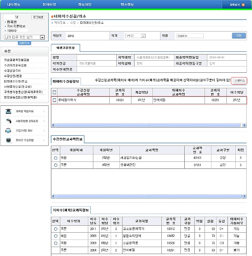Click the headphone icon for 수업/시험 정보

coord(9,130)
